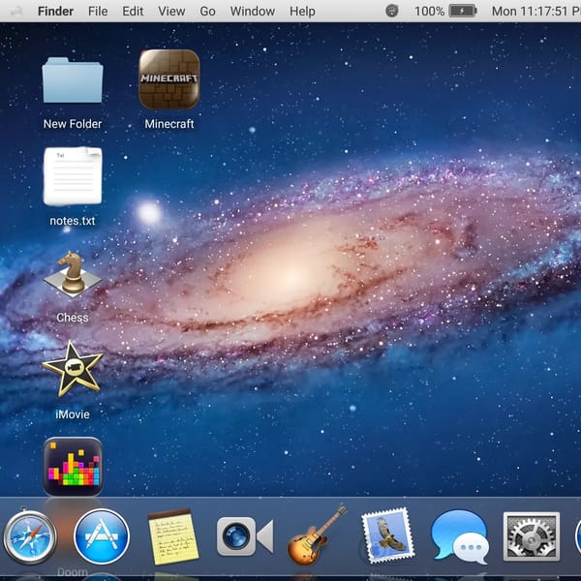The height and width of the screenshot is (581, 581).
Task: Launch GarageBand guitar icon in Dock
Action: (317, 535)
